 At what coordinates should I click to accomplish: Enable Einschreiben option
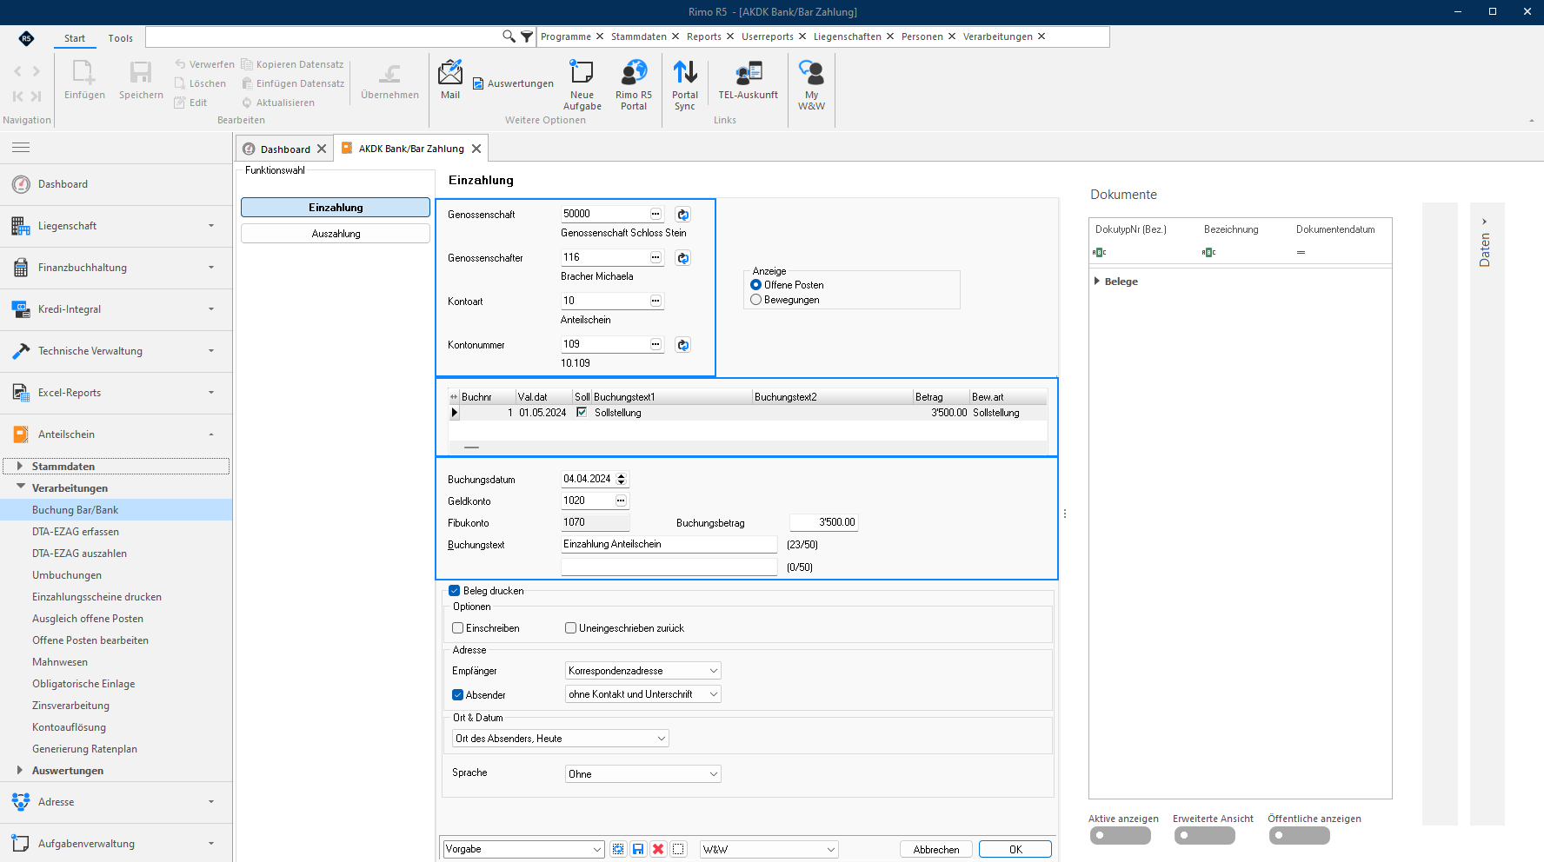point(457,628)
